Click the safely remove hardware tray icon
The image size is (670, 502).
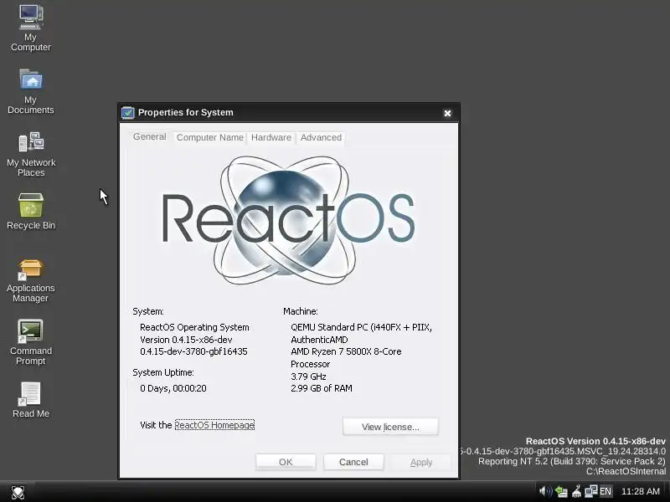point(561,492)
